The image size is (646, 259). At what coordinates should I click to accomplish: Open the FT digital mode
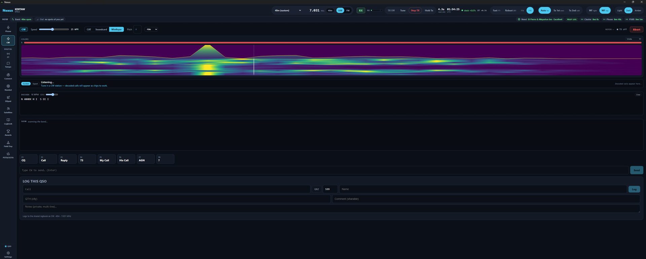point(8,55)
